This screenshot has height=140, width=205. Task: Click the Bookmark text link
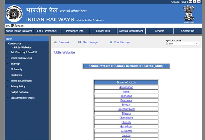coord(64,42)
